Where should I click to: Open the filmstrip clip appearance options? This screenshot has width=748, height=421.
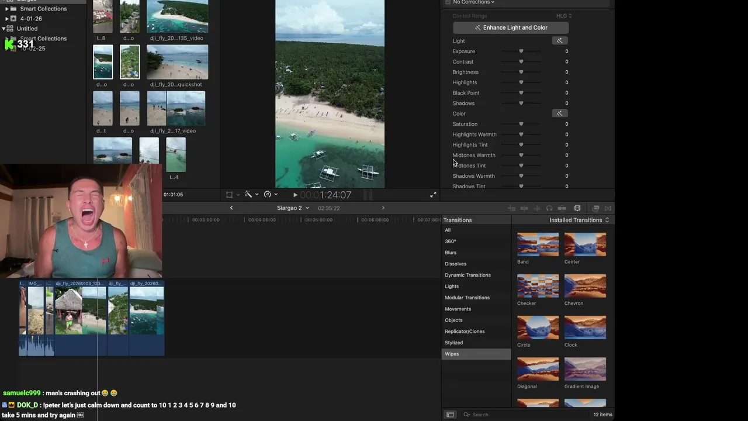pyautogui.click(x=577, y=208)
